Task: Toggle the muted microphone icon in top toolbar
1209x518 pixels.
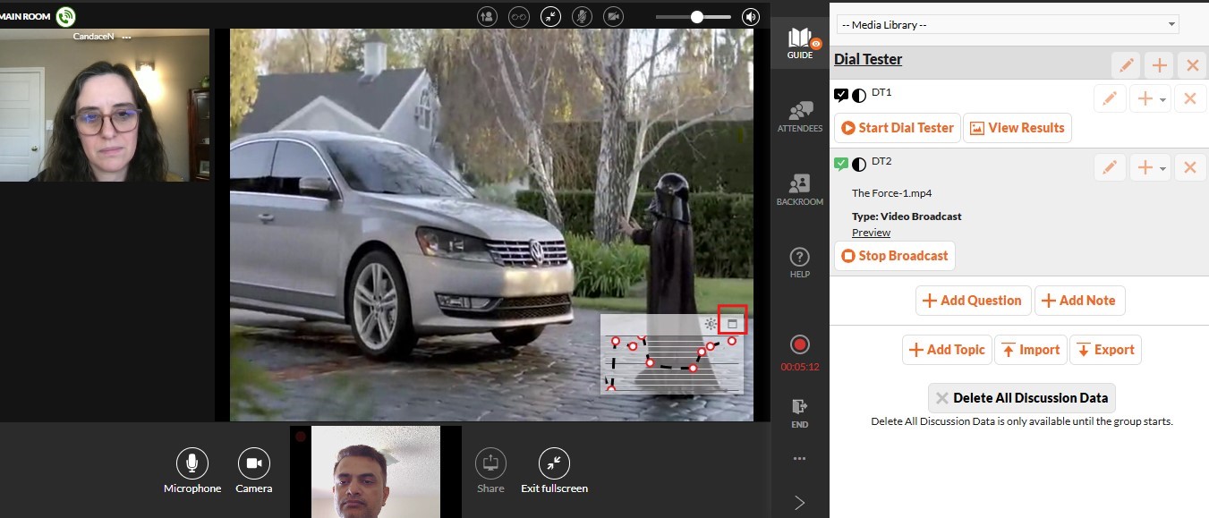Action: point(582,16)
